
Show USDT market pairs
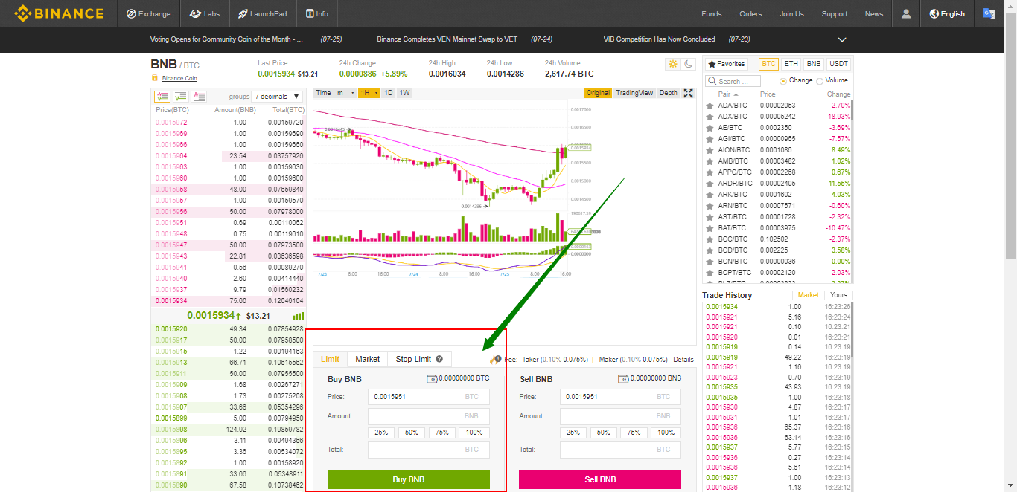tap(838, 65)
